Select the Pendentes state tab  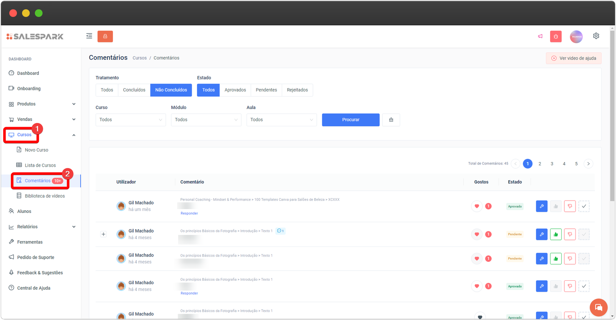coord(266,90)
